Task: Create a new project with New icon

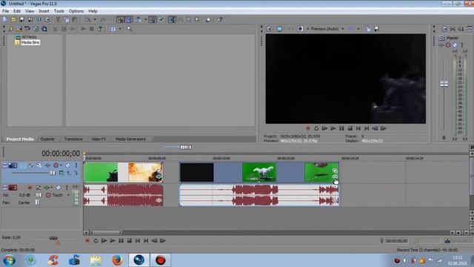Action: (5, 20)
